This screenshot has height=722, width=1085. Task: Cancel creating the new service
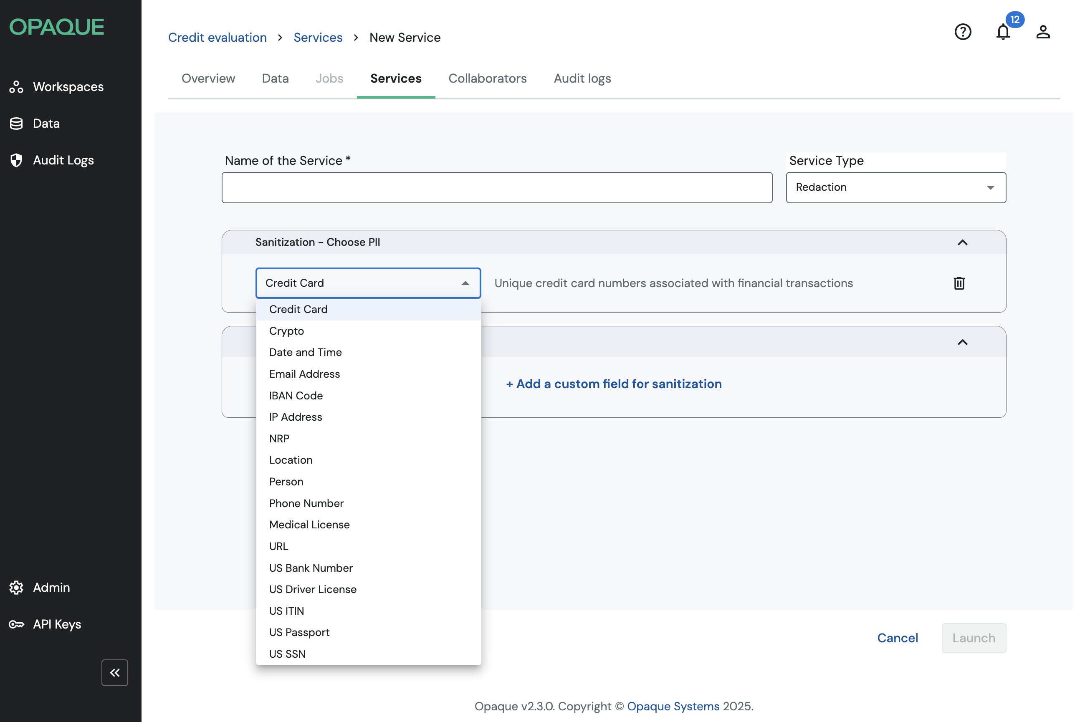point(898,638)
